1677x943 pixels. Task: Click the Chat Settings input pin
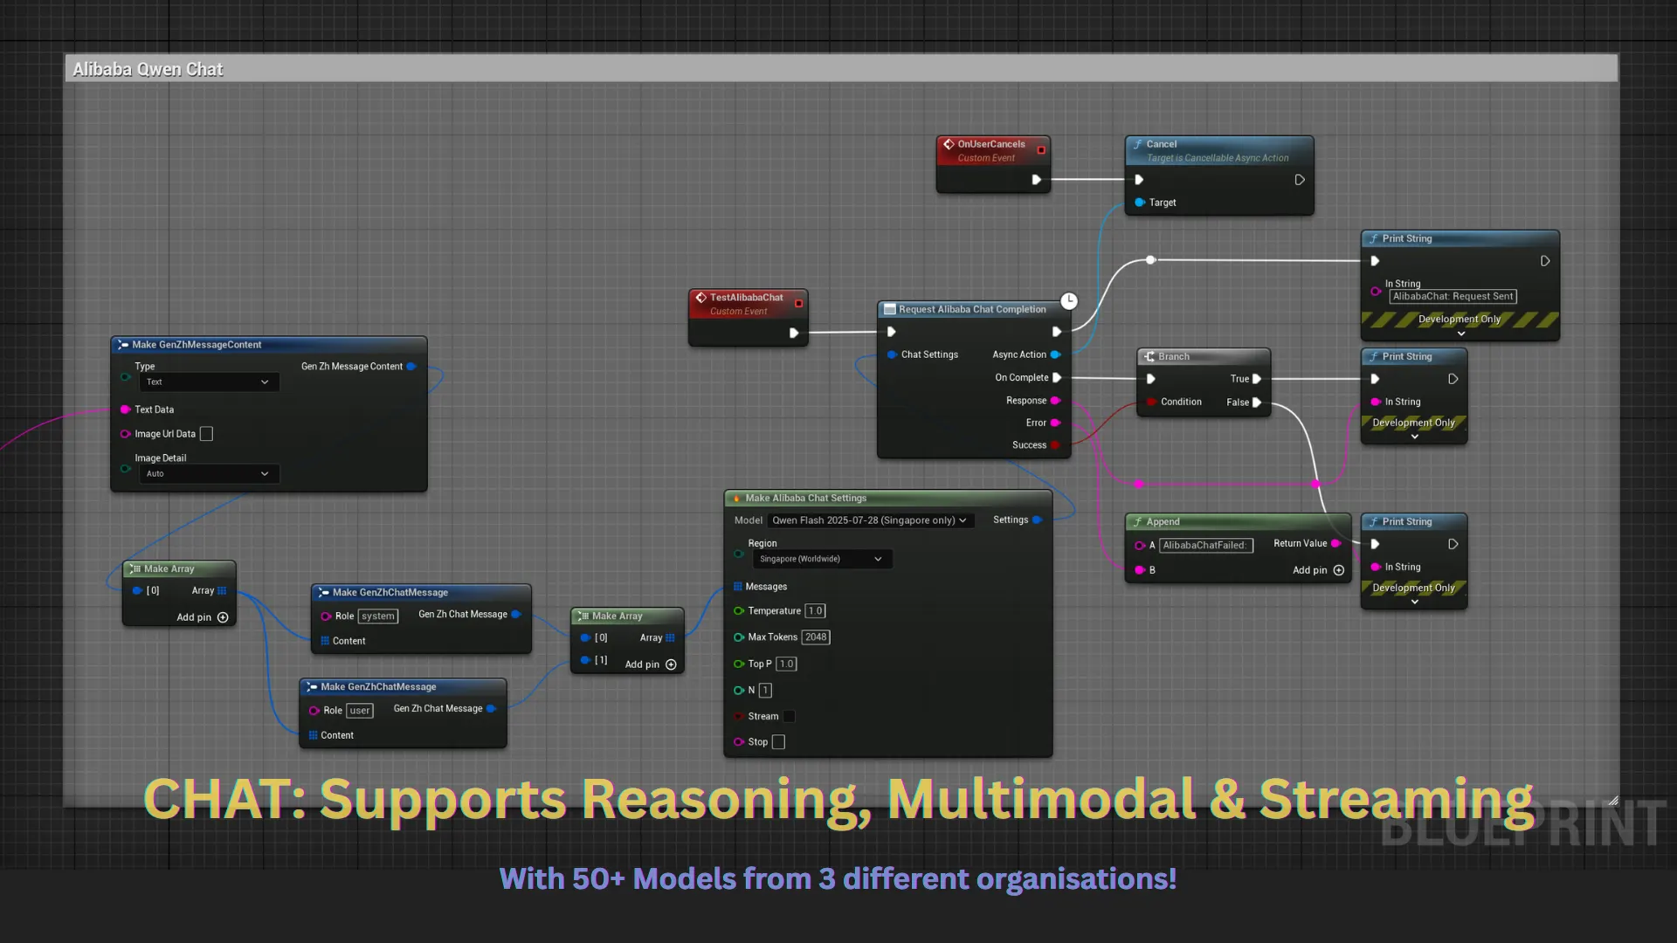[x=892, y=354]
